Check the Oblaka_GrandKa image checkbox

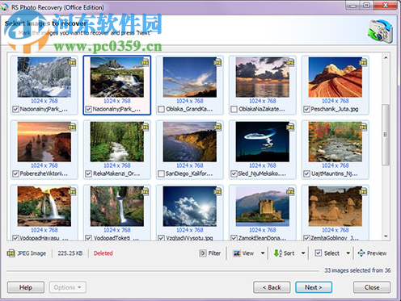[161, 109]
